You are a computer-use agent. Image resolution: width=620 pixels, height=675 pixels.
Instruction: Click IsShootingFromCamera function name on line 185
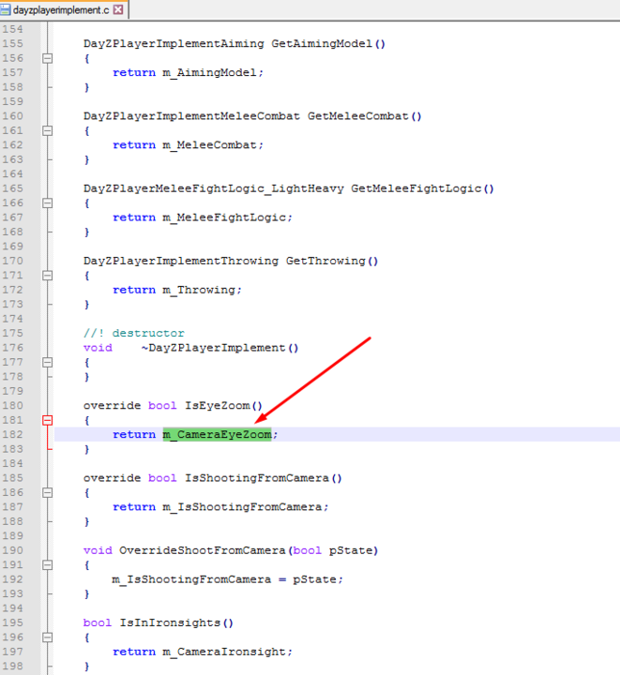(257, 478)
